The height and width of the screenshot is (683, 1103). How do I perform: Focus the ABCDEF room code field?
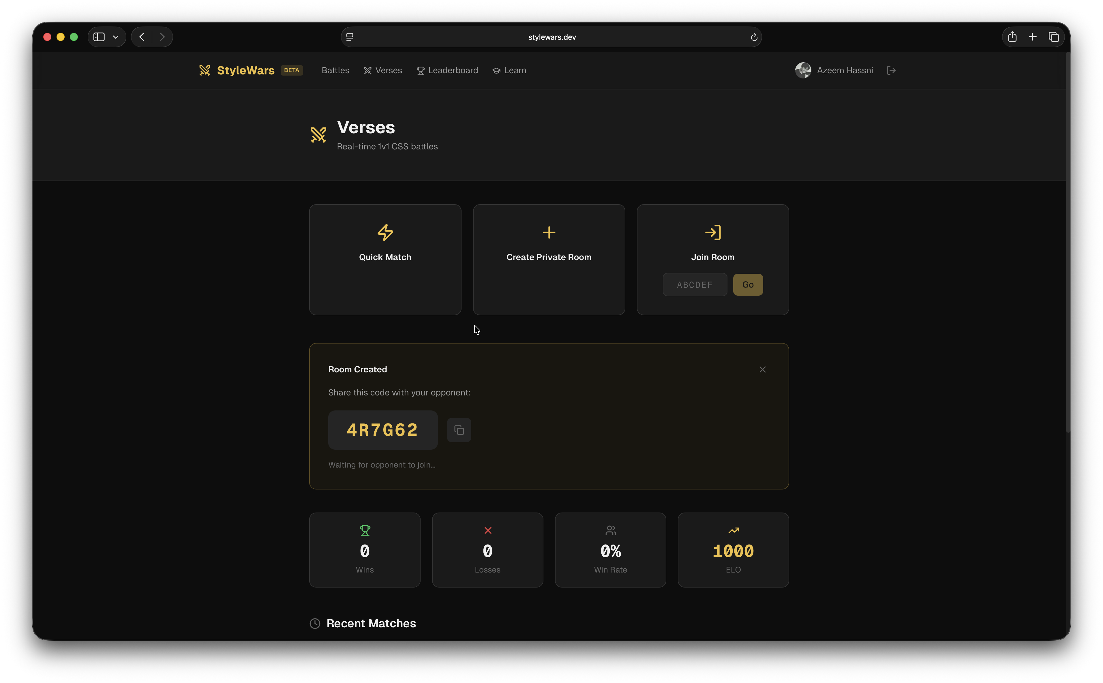click(694, 285)
